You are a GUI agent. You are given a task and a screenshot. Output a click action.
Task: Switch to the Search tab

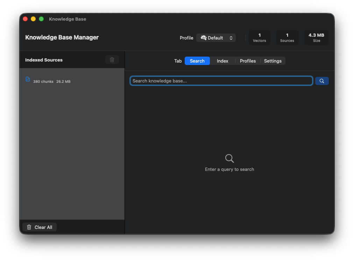click(197, 61)
